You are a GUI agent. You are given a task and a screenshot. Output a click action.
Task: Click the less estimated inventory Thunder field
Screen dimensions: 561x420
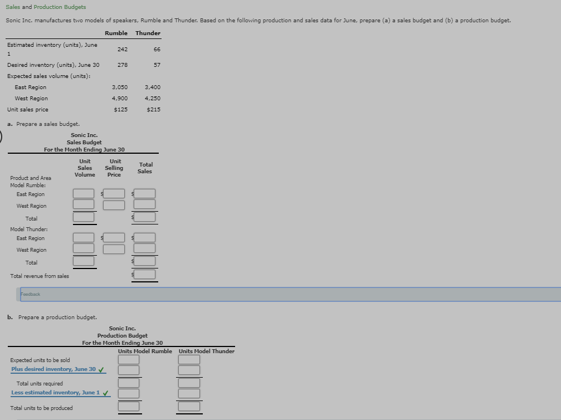(189, 393)
